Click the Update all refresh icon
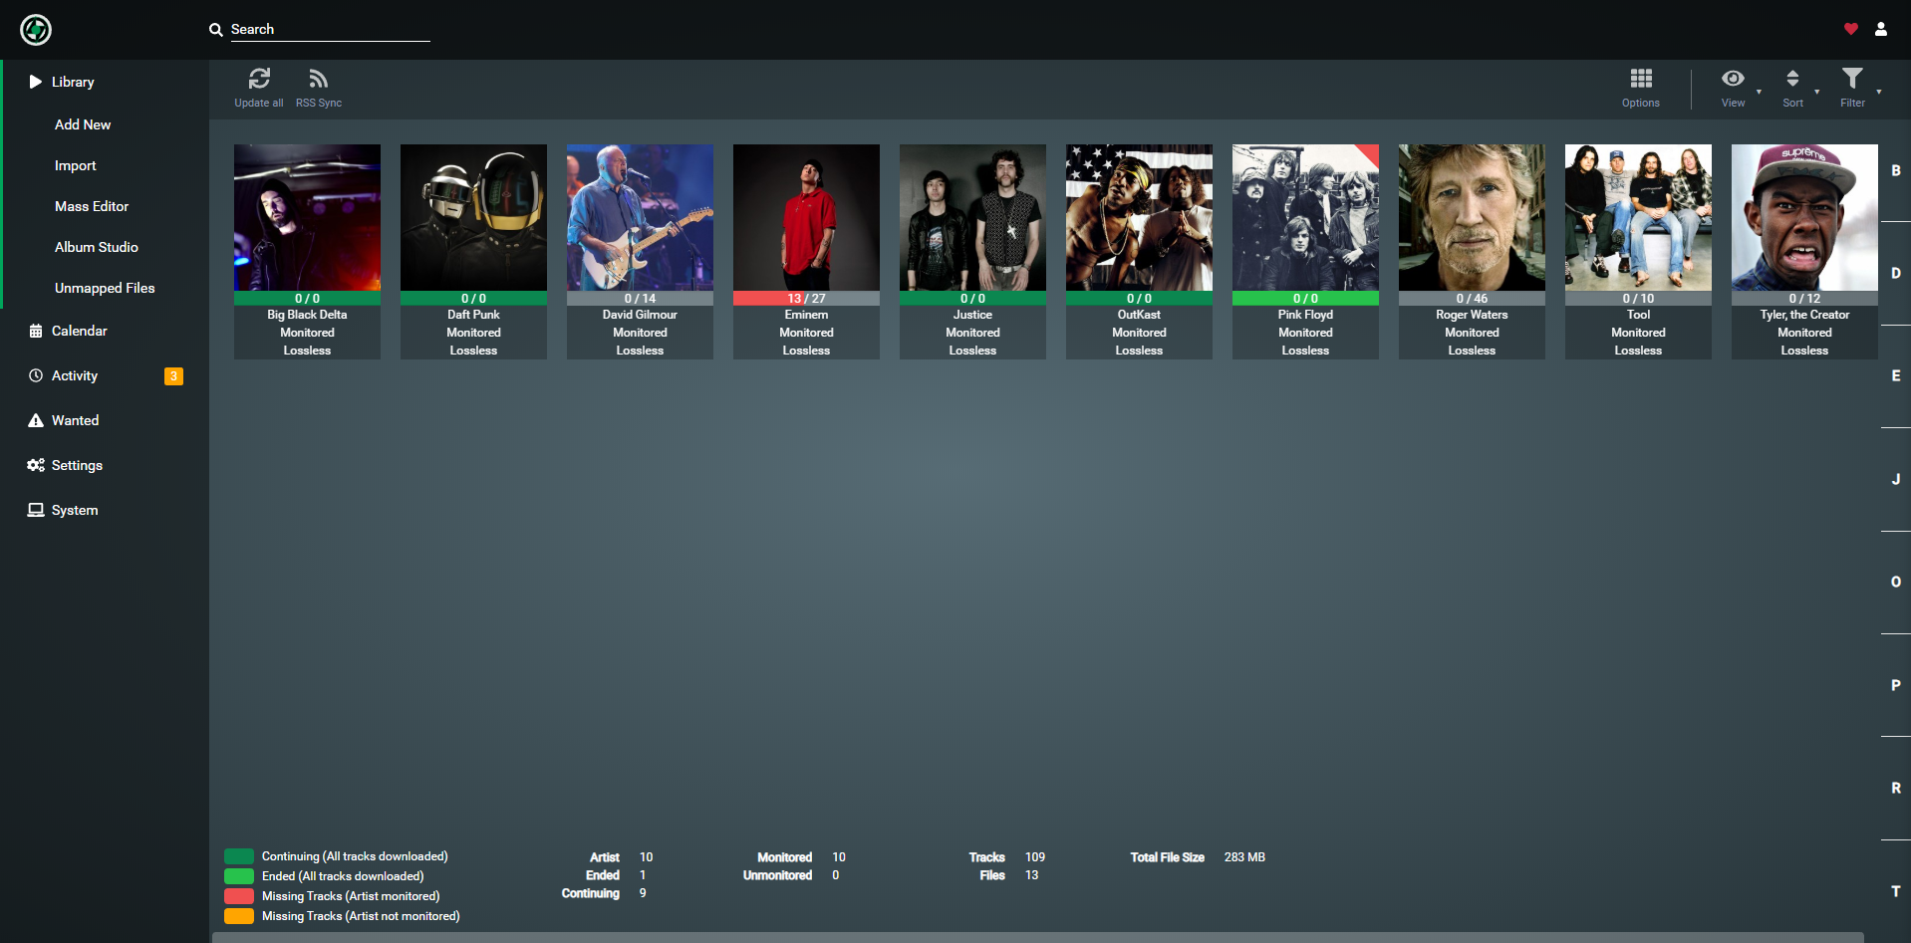 (x=259, y=80)
